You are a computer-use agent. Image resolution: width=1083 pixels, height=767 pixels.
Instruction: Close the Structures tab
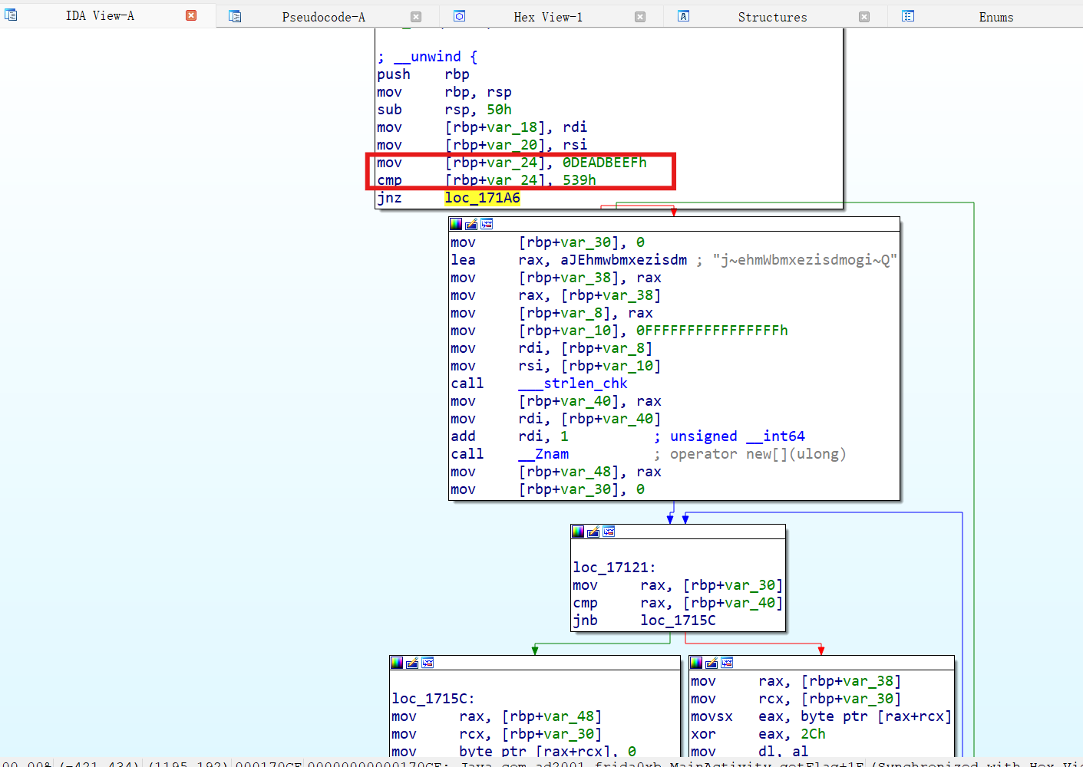click(x=864, y=17)
